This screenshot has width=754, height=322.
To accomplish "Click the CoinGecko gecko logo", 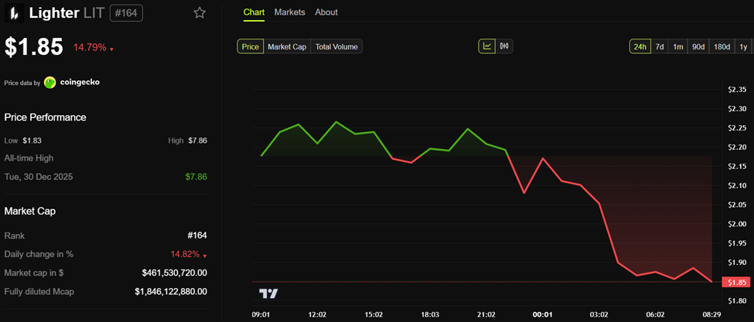I will (50, 83).
